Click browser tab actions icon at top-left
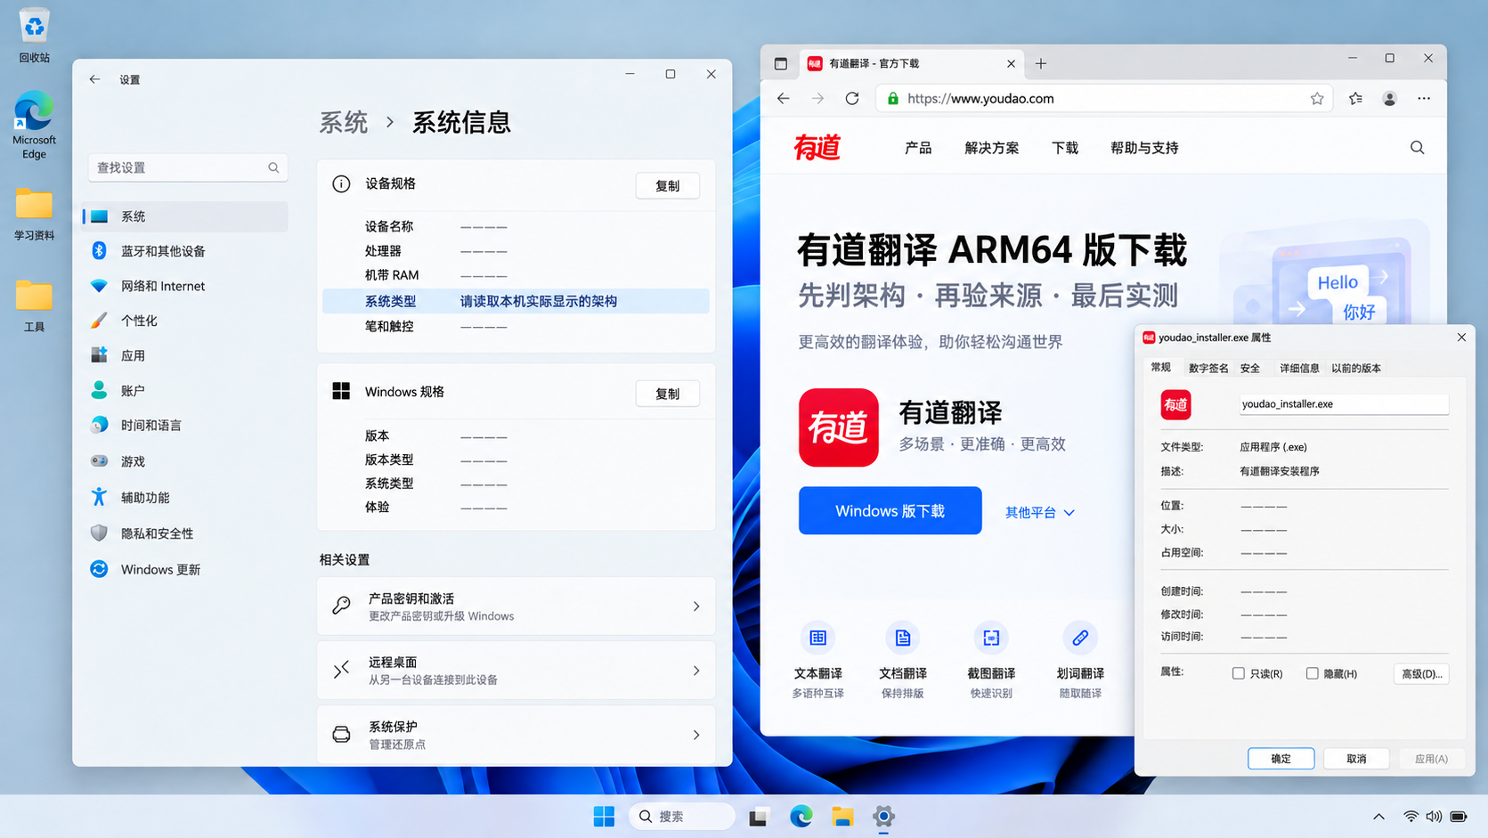This screenshot has height=838, width=1488. (781, 63)
